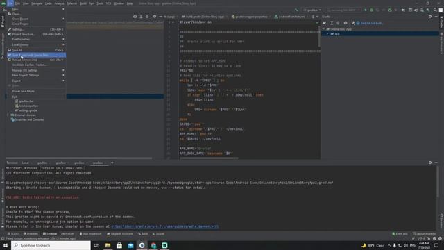Click expand all in Gradle panel
444x250 pixels.
tap(332, 23)
